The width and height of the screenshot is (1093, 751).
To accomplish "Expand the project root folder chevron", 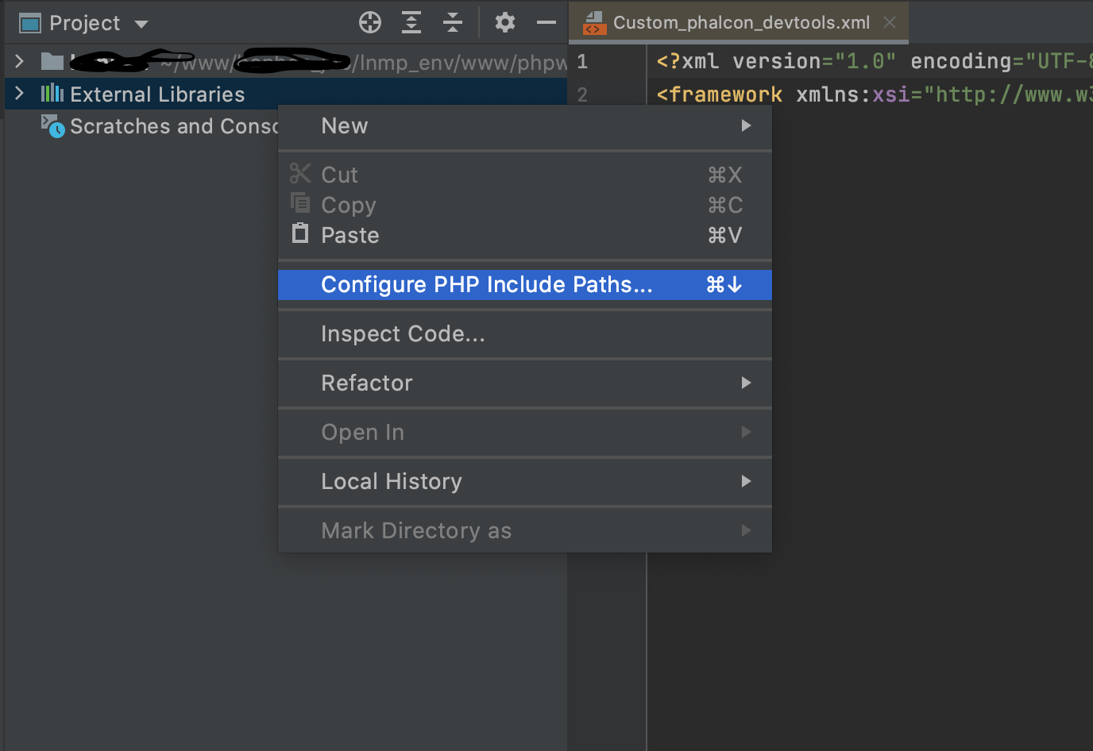I will pos(20,61).
